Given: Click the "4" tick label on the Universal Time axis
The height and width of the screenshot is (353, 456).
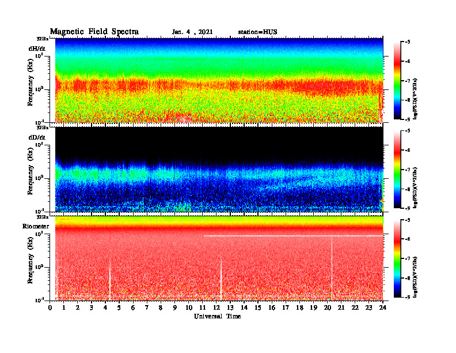Looking at the screenshot, I should [x=105, y=308].
